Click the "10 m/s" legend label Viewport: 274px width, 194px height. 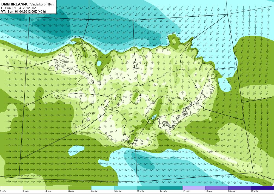pyautogui.click(x=118, y=191)
